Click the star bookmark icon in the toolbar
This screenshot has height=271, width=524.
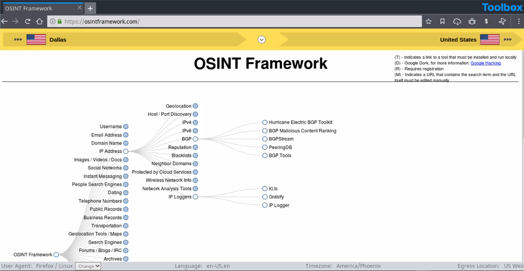(x=428, y=21)
